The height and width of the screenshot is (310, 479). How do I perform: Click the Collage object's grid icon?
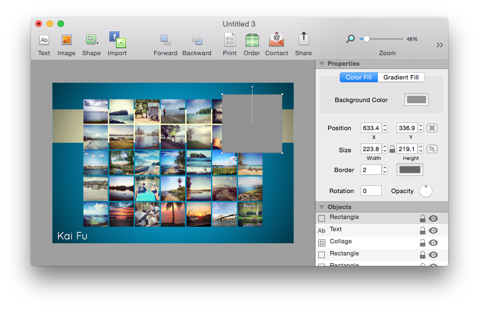[322, 243]
